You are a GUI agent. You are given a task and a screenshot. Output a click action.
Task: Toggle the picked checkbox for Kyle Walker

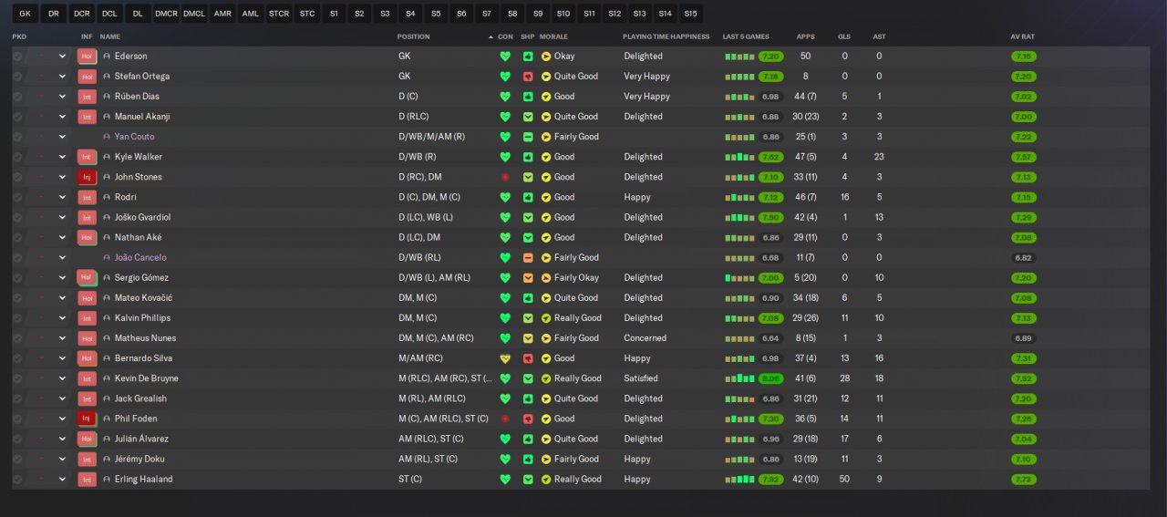pos(17,157)
